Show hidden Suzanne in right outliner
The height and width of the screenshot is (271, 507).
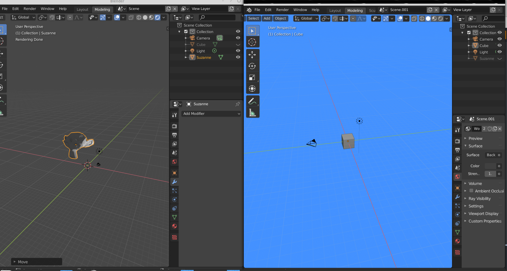pyautogui.click(x=499, y=58)
